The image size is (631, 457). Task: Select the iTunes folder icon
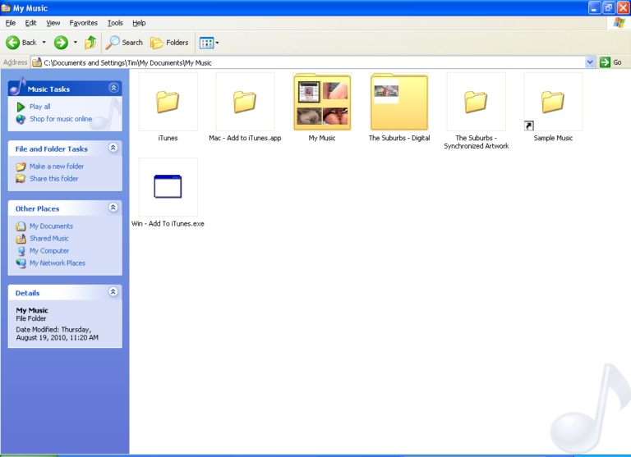pyautogui.click(x=168, y=102)
